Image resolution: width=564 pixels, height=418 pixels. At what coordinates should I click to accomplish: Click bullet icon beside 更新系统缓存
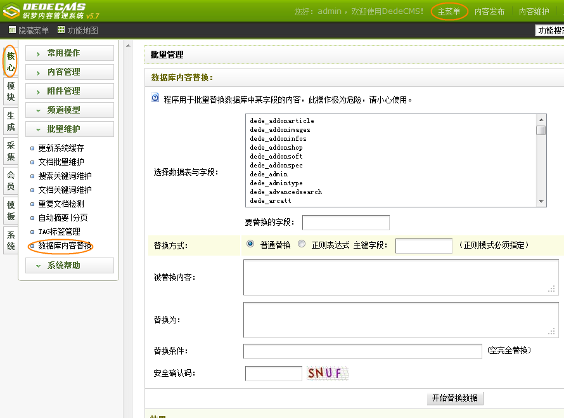[x=32, y=148]
